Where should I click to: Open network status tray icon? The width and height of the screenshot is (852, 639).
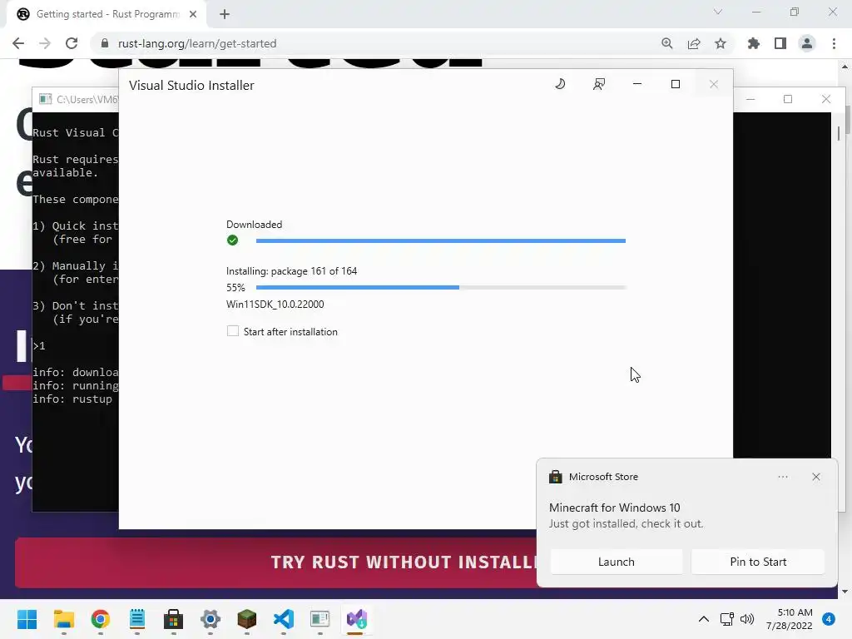[726, 619]
